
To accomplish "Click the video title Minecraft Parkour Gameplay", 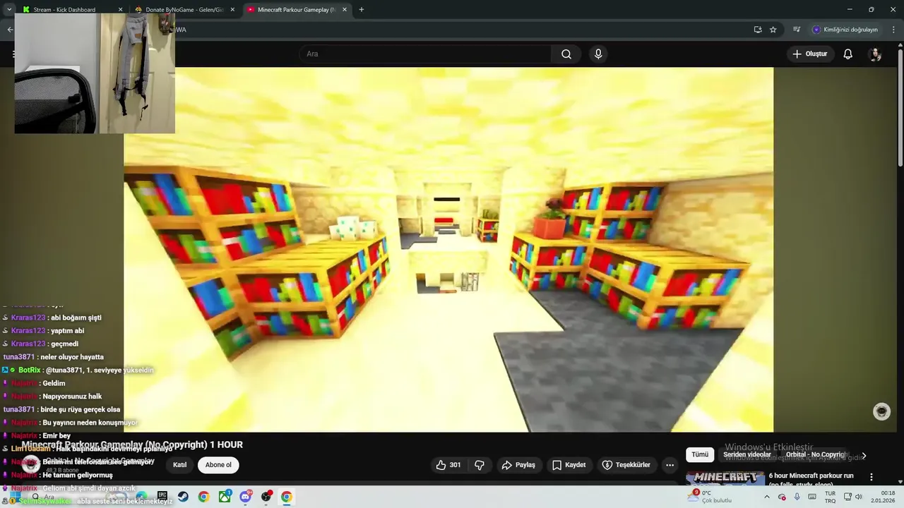I will click(x=132, y=445).
